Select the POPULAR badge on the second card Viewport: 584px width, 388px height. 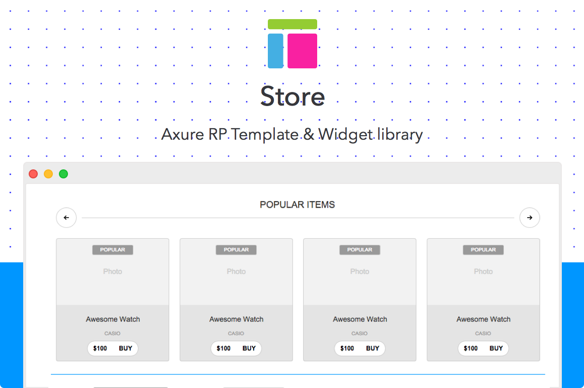pyautogui.click(x=236, y=250)
